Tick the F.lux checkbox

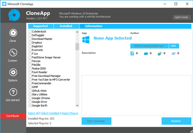click(x=30, y=54)
